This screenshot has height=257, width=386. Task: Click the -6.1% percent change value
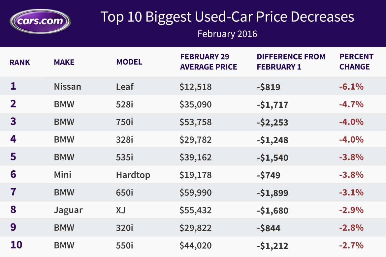click(351, 87)
